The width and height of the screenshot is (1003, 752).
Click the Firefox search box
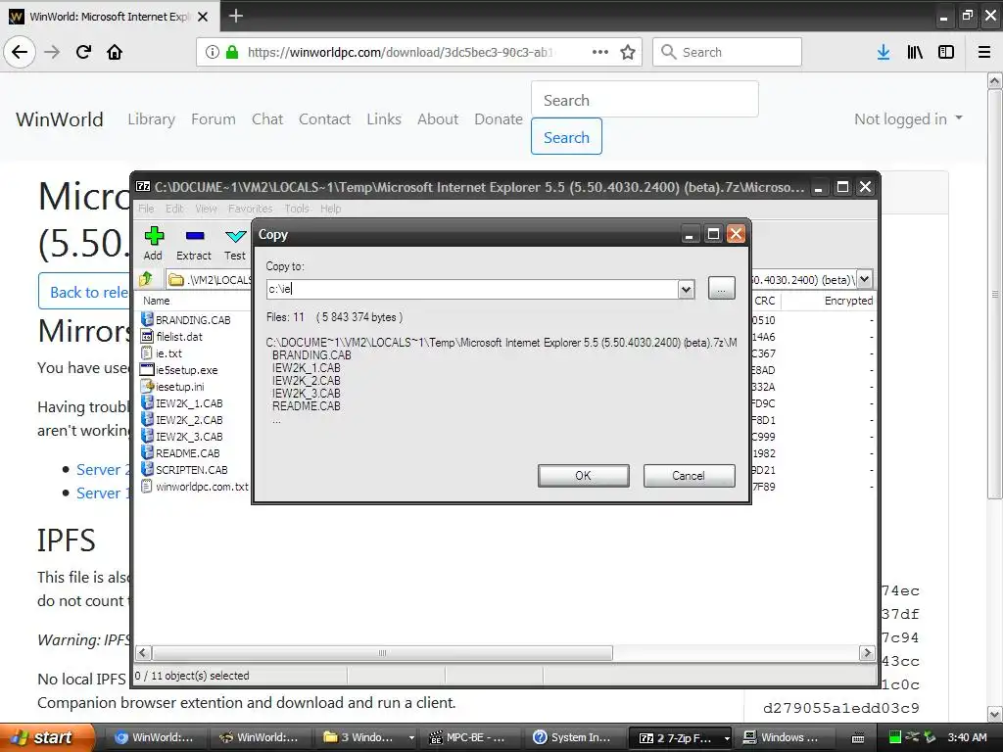tap(728, 52)
